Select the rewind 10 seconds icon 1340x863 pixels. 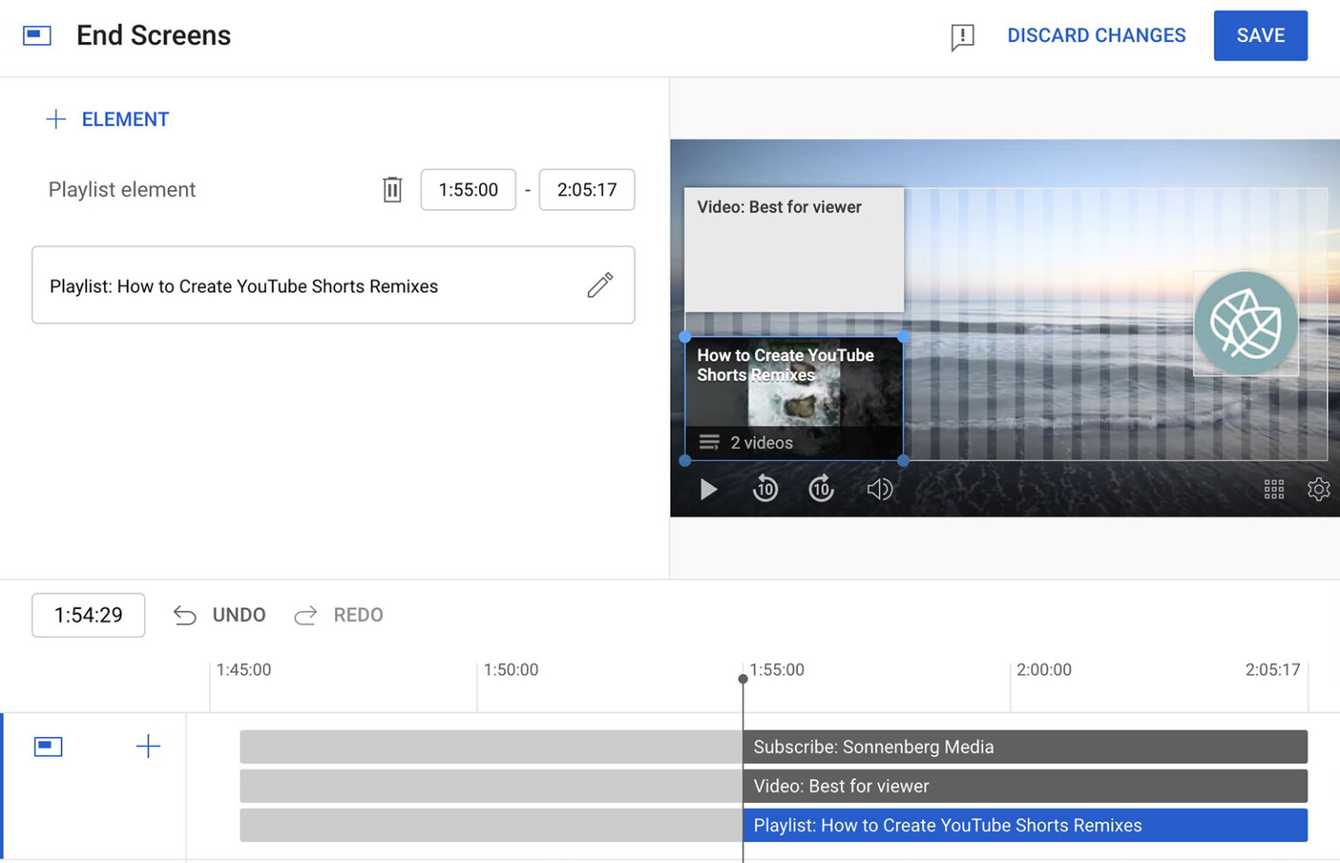[765, 489]
